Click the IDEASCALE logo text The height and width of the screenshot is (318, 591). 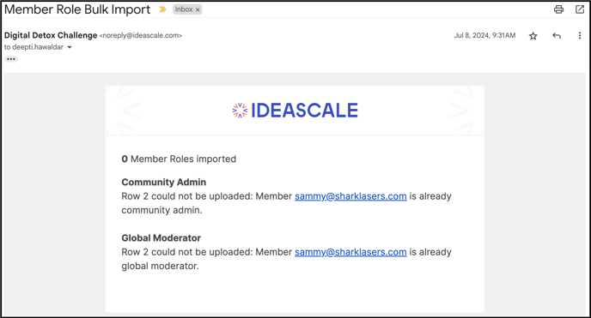click(305, 111)
